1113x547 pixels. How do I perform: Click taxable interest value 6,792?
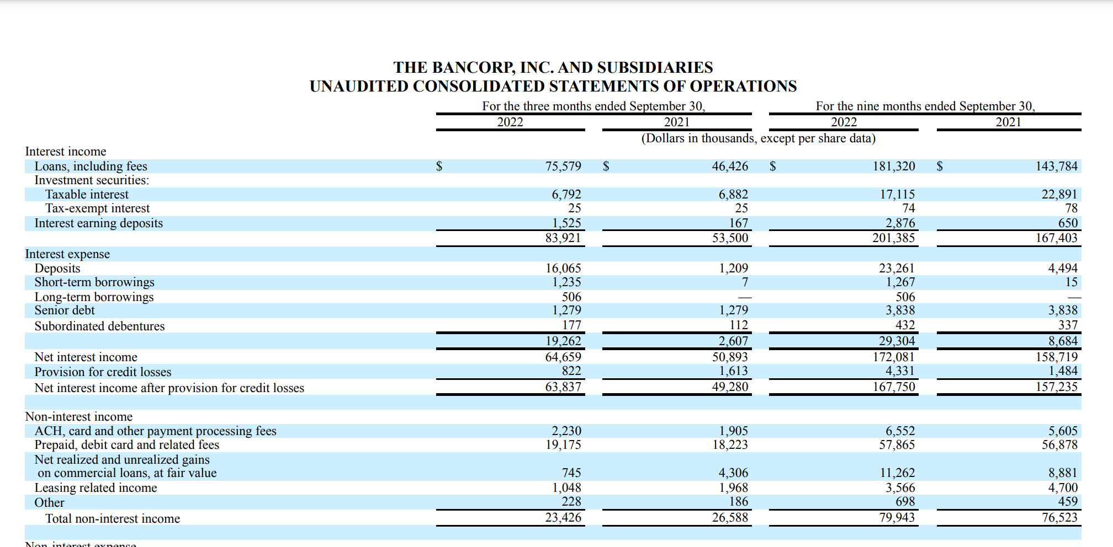(x=566, y=194)
